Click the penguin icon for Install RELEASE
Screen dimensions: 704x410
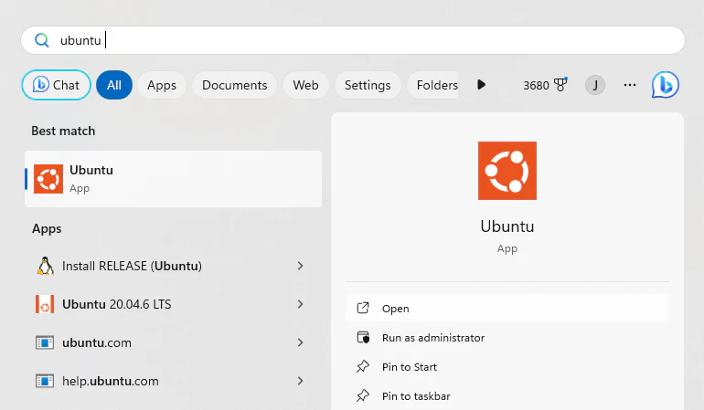pyautogui.click(x=45, y=266)
